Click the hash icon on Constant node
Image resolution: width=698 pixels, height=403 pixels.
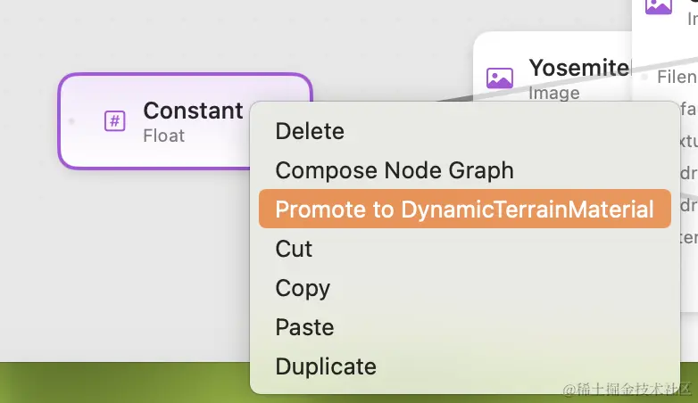click(114, 120)
